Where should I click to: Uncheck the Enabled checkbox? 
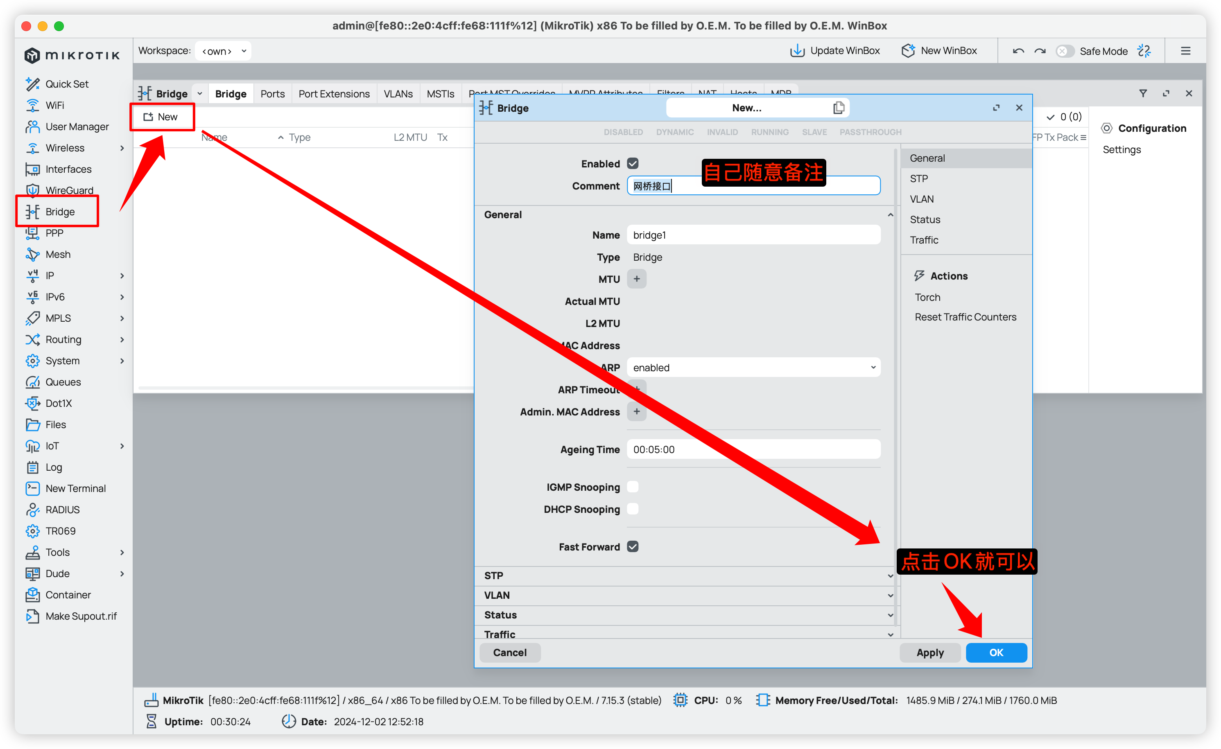(633, 163)
